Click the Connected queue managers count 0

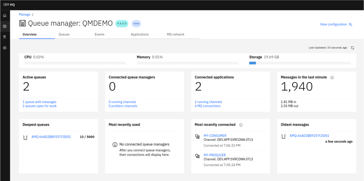tap(112, 87)
